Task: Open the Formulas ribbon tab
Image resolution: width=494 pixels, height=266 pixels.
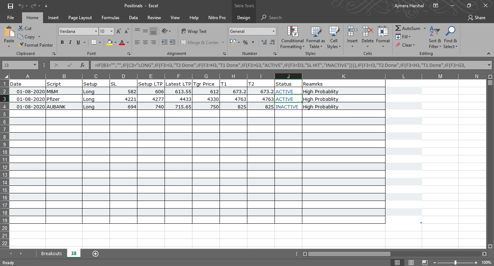Action: pos(110,18)
